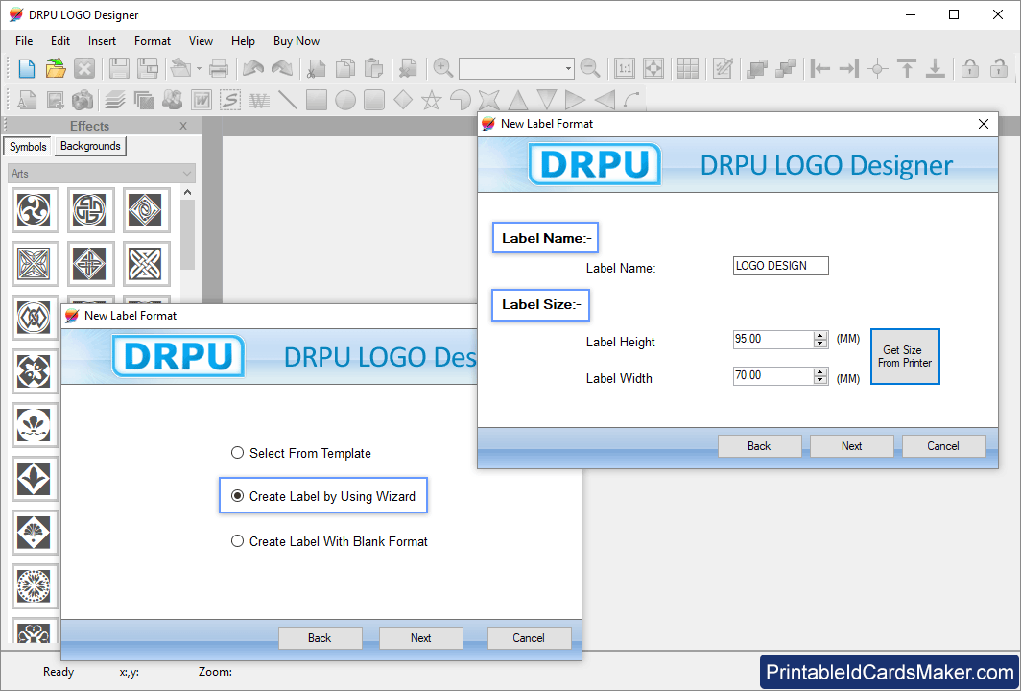Choose Select From Template option
The width and height of the screenshot is (1021, 691).
click(x=301, y=453)
